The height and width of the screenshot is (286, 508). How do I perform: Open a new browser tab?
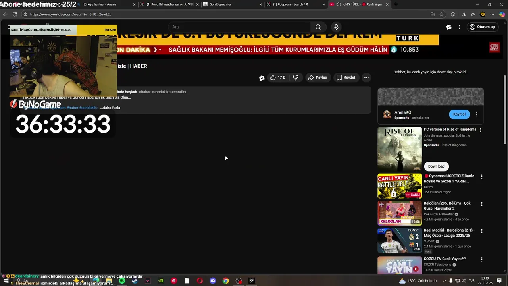(396, 4)
